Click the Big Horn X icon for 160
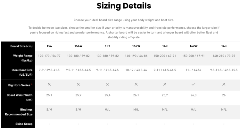 pos(165,84)
